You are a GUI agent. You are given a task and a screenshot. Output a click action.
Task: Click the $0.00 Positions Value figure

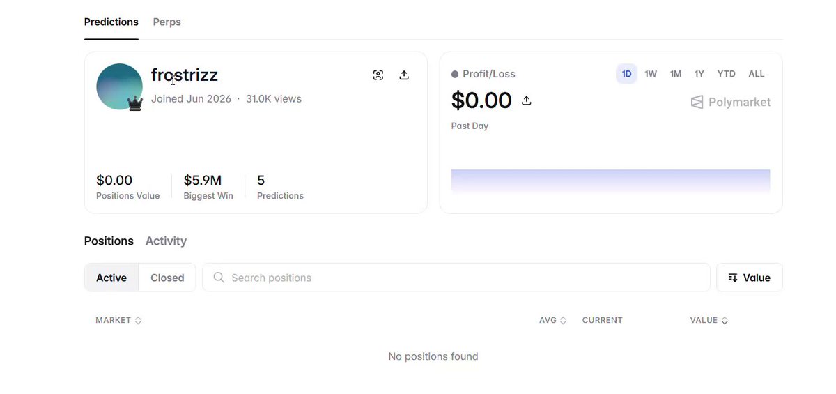(x=114, y=181)
